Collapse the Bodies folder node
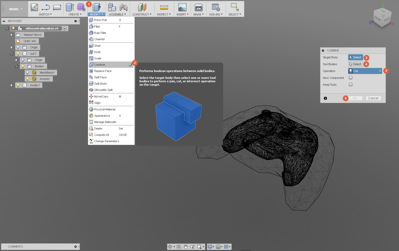The image size is (399, 251). click(16, 66)
